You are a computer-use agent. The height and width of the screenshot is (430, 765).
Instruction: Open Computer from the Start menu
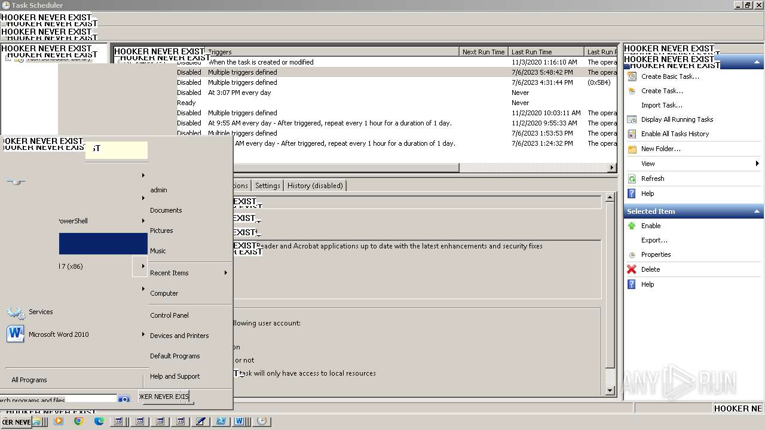(x=164, y=293)
